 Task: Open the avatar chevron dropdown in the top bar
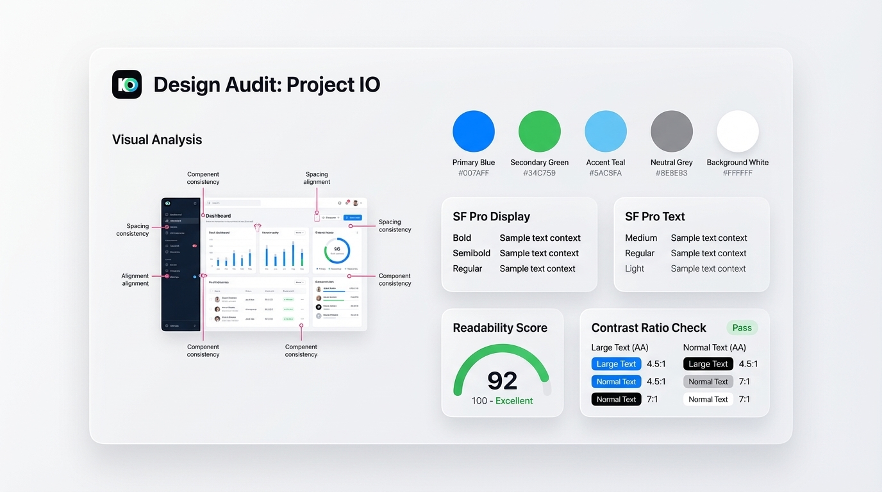(x=360, y=203)
